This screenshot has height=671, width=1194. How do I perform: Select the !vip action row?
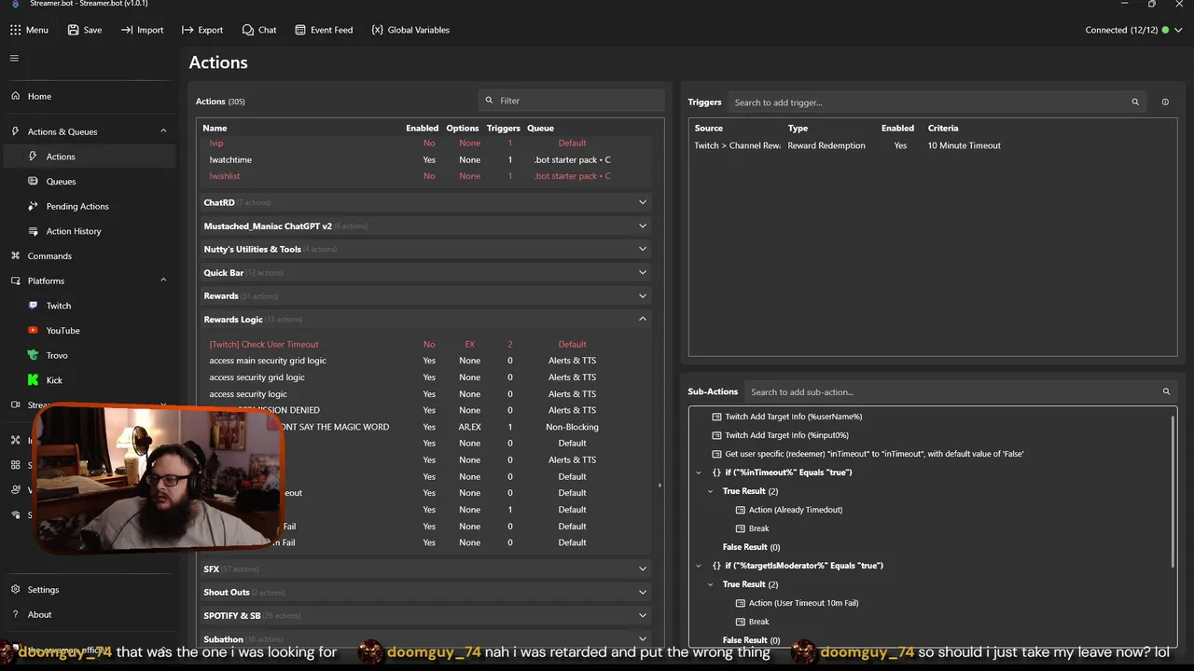click(x=426, y=144)
